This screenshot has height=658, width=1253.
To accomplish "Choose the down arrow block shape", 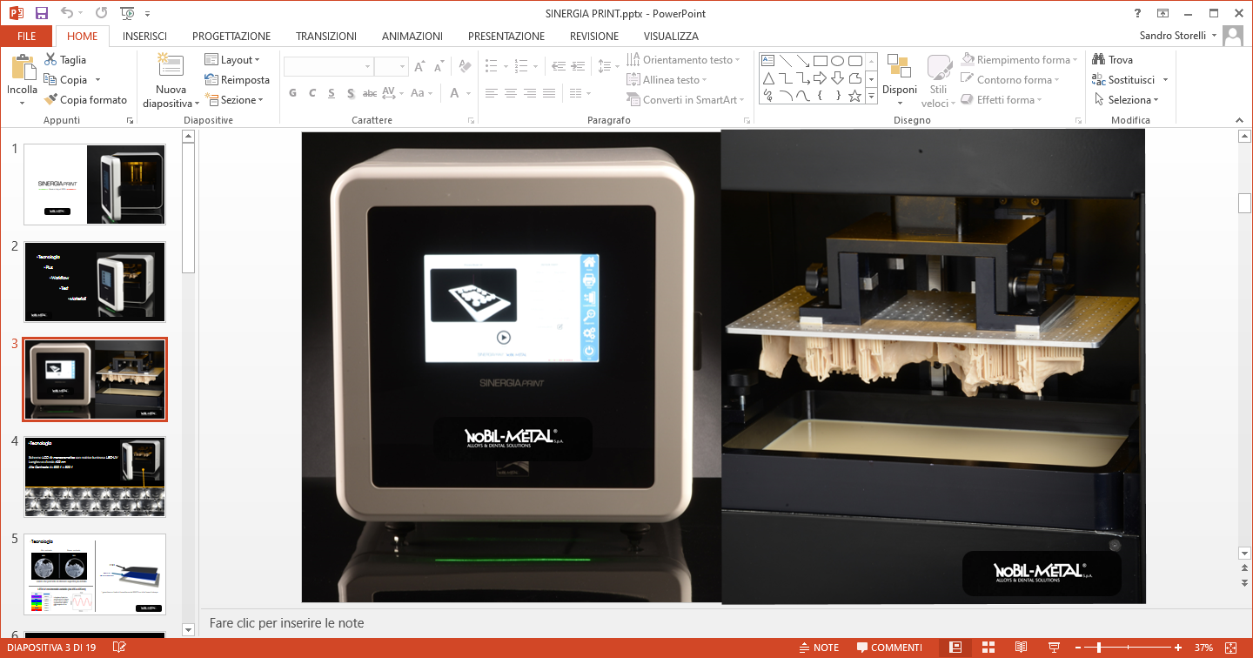I will tap(837, 78).
